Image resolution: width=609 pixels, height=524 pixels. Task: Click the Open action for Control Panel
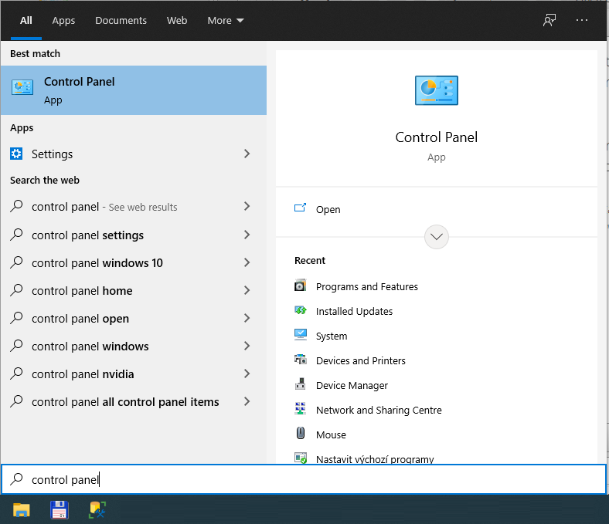click(437, 209)
